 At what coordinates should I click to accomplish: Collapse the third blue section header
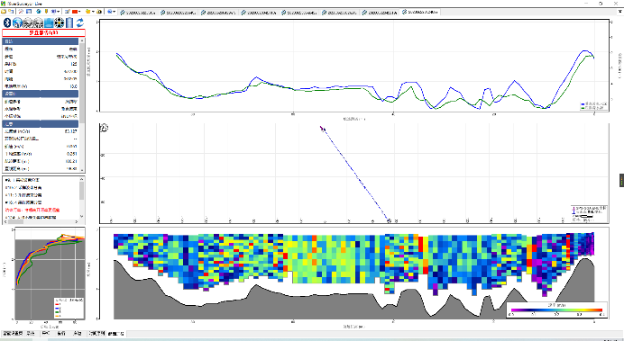coord(41,124)
